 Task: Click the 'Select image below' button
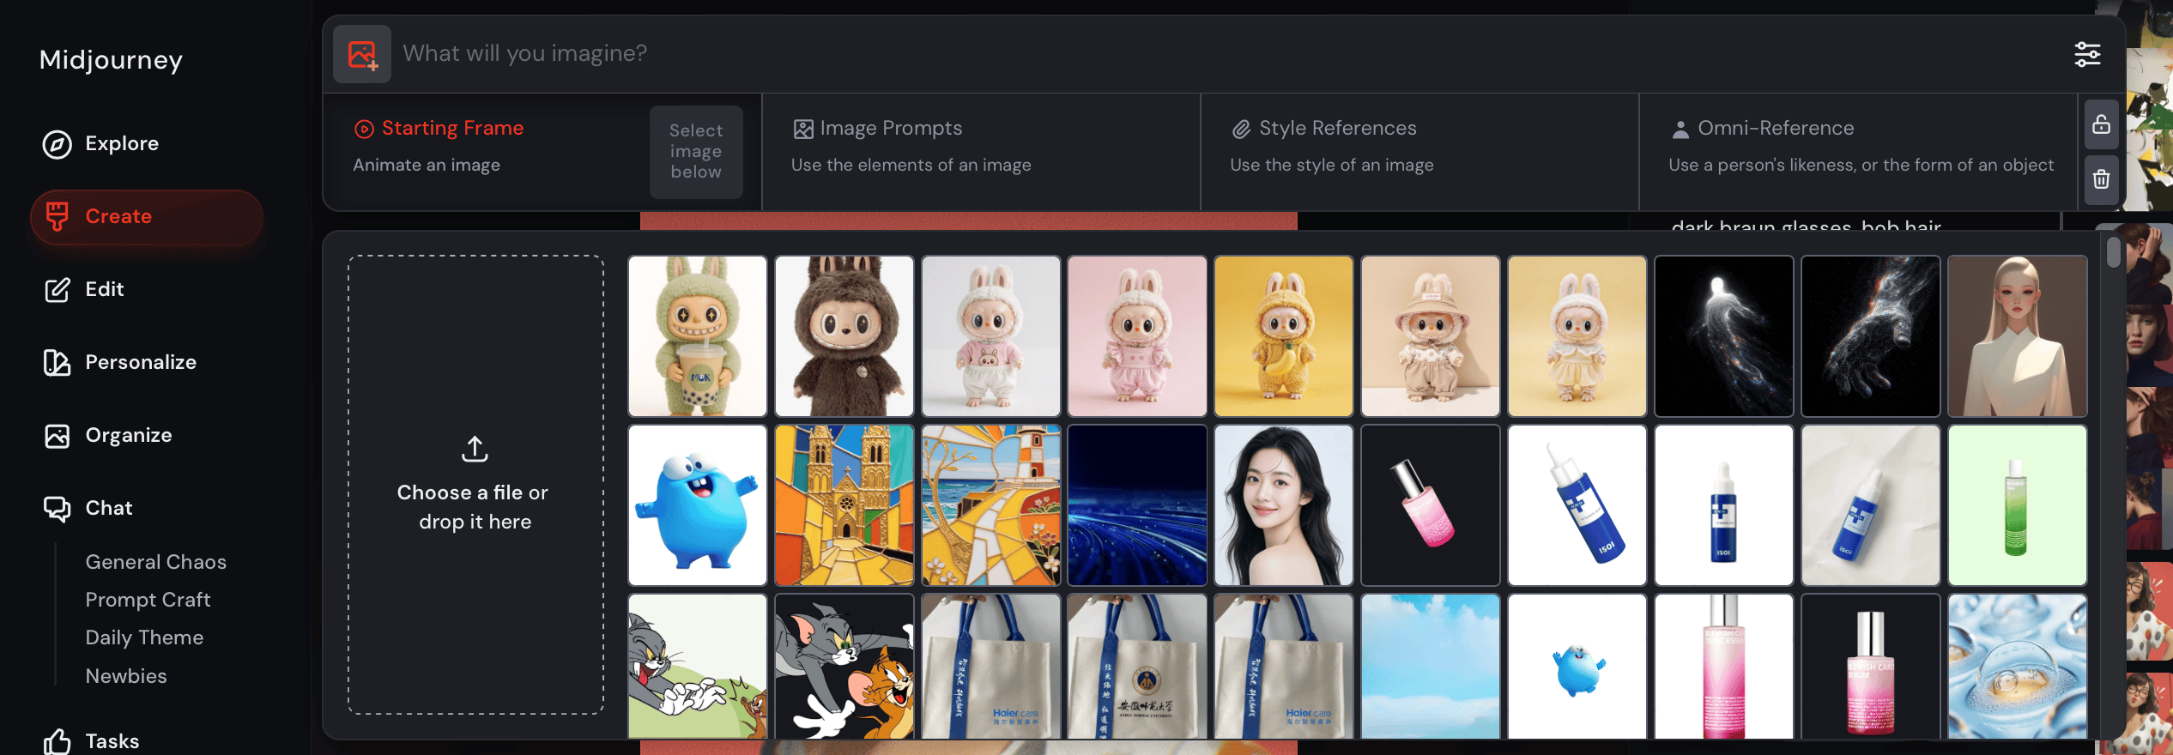(696, 152)
